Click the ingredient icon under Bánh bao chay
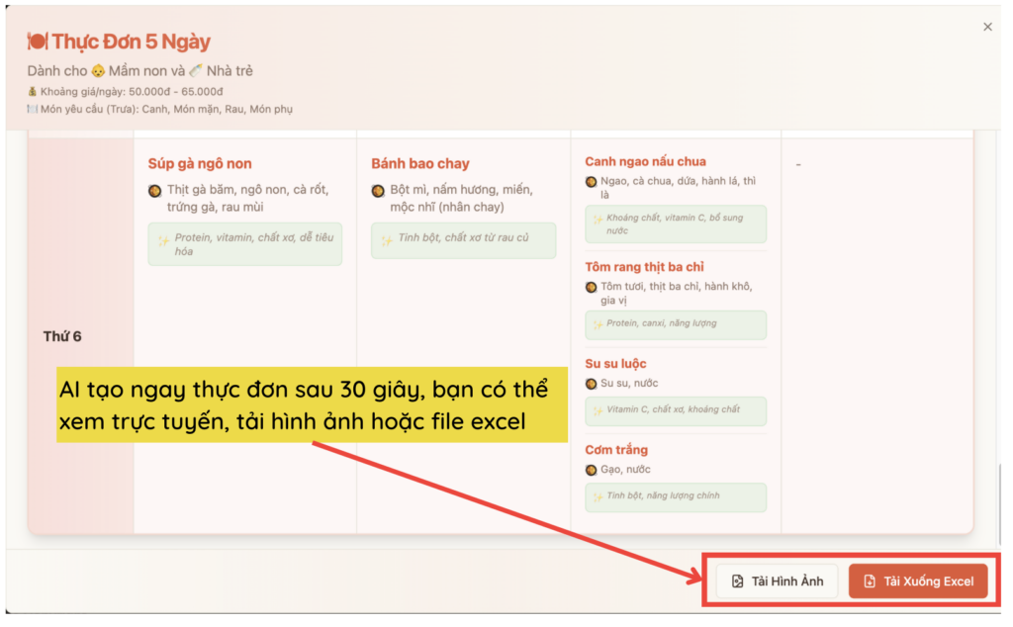Viewport: 1013px width, 627px height. pyautogui.click(x=378, y=190)
